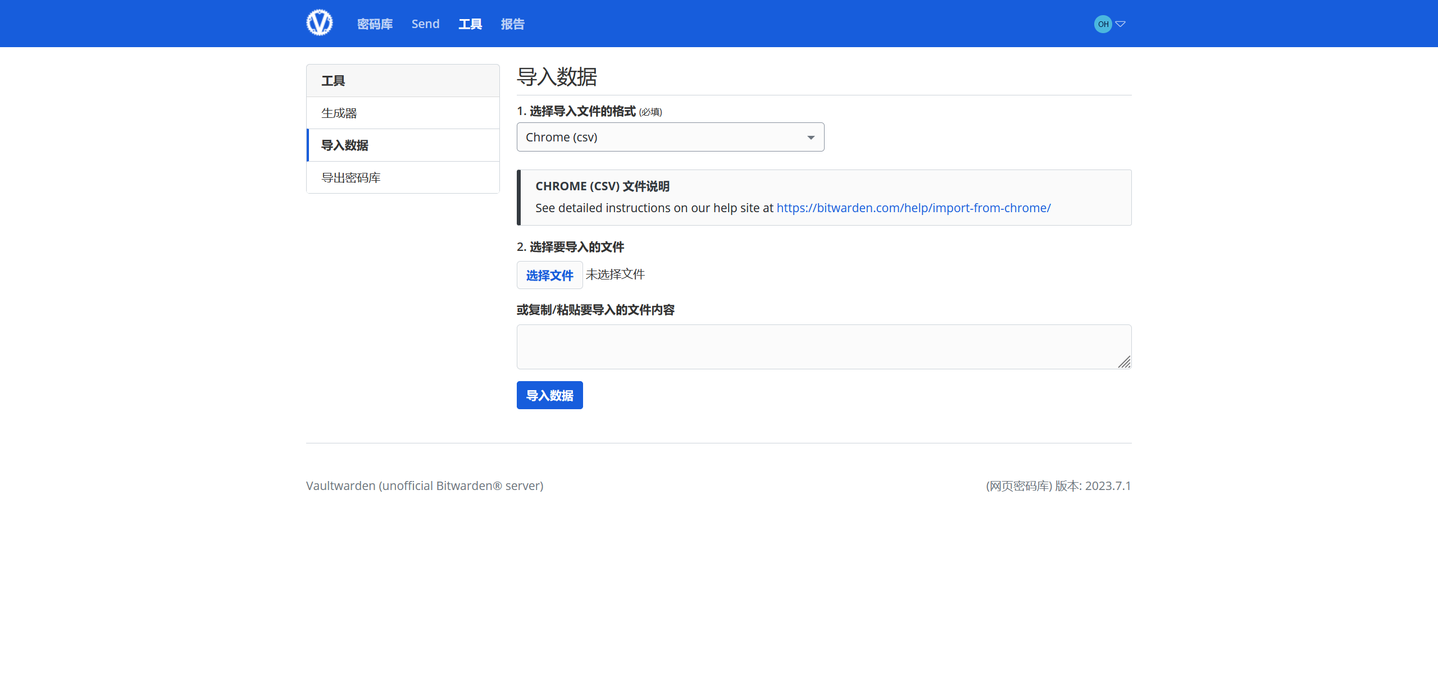
Task: Click the format selector's caret arrow
Action: [811, 137]
